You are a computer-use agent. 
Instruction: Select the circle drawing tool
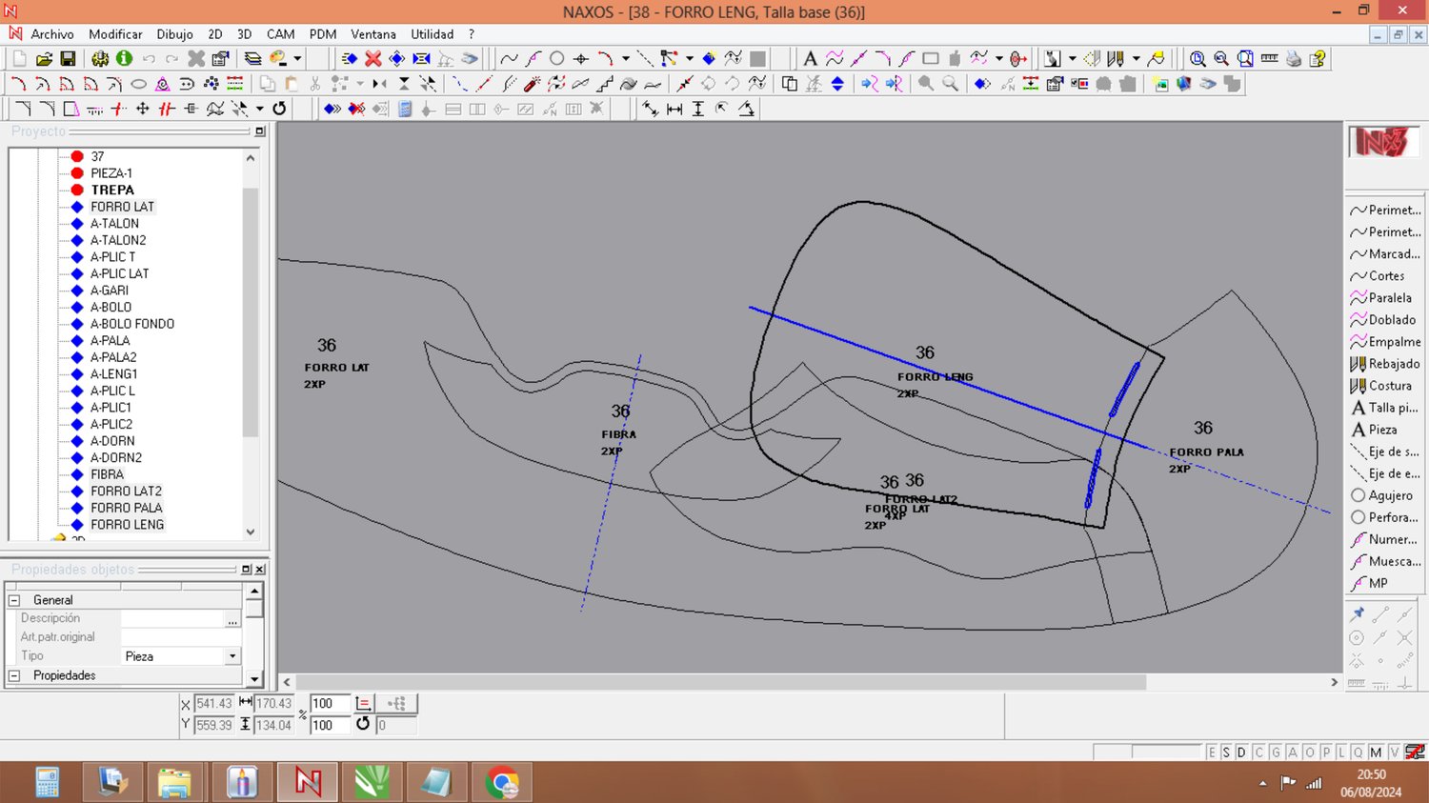pos(557,59)
